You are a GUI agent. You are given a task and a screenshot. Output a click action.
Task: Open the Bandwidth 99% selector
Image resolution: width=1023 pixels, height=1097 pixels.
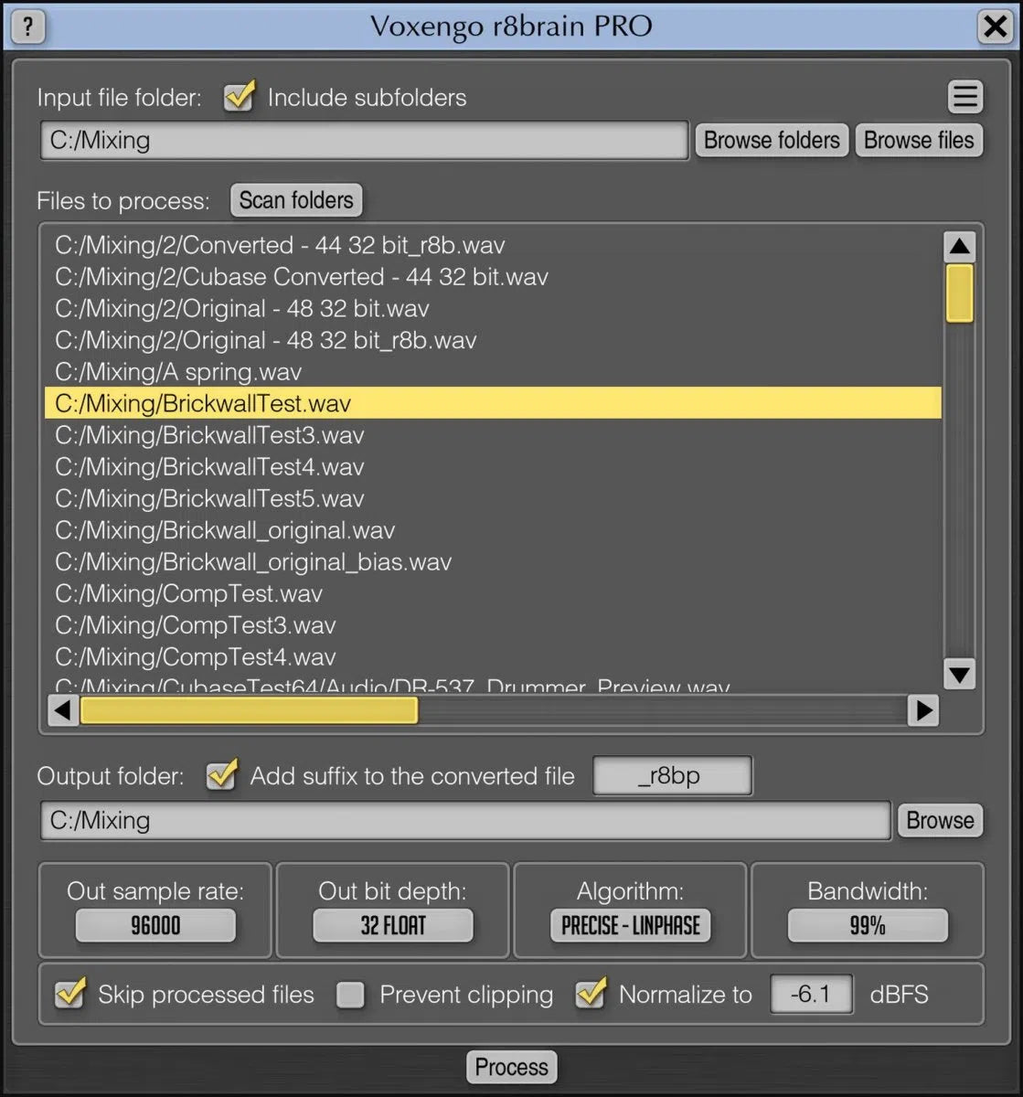coord(867,925)
